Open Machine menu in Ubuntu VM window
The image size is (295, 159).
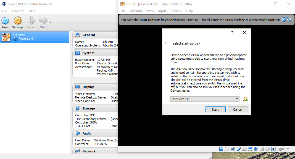(x=136, y=11)
